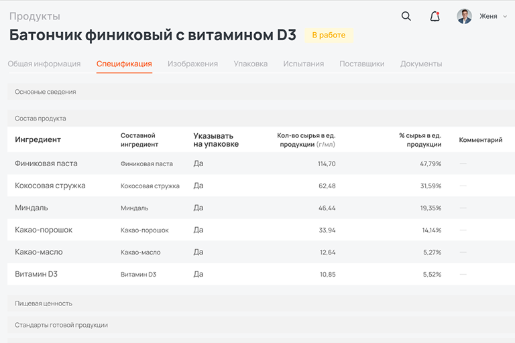Open the Изображения tab
515x343 pixels.
[192, 64]
